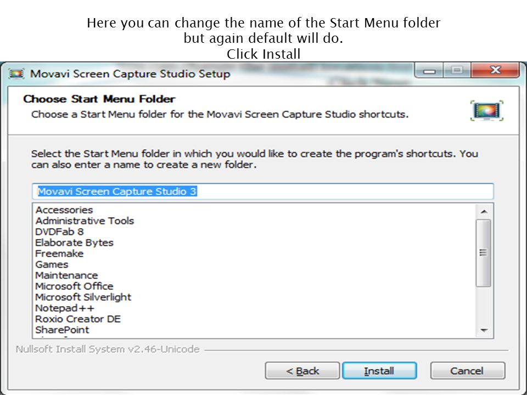Screen dimensions: 527x395
Task: Close the Movavi Setup window
Action: click(x=495, y=70)
